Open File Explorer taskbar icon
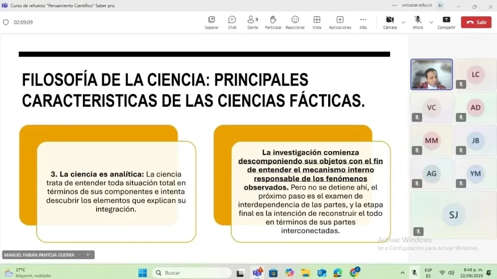The width and height of the screenshot is (497, 279). pyautogui.click(x=306, y=273)
